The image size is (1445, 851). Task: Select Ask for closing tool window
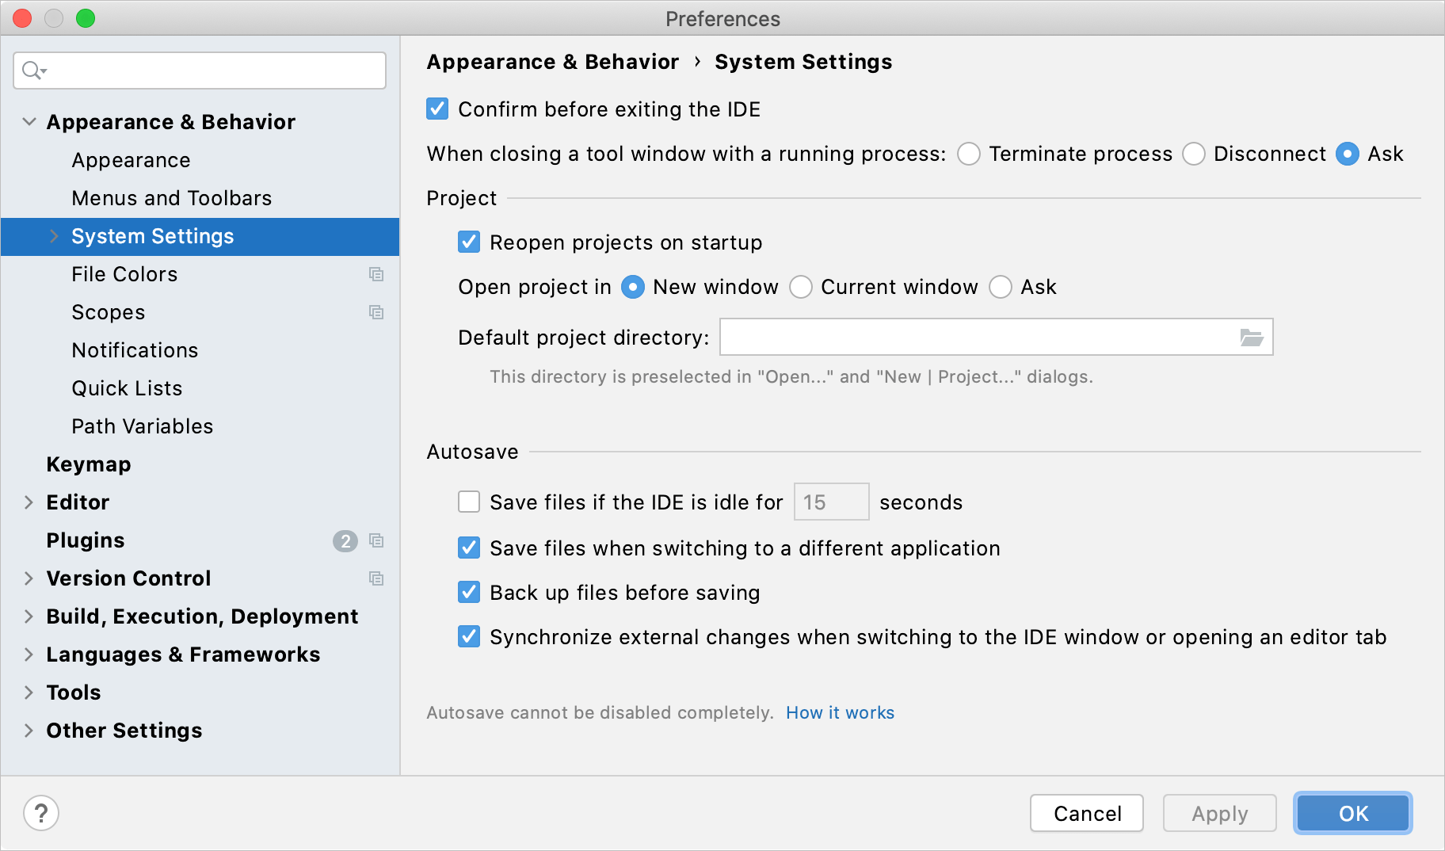[1348, 154]
